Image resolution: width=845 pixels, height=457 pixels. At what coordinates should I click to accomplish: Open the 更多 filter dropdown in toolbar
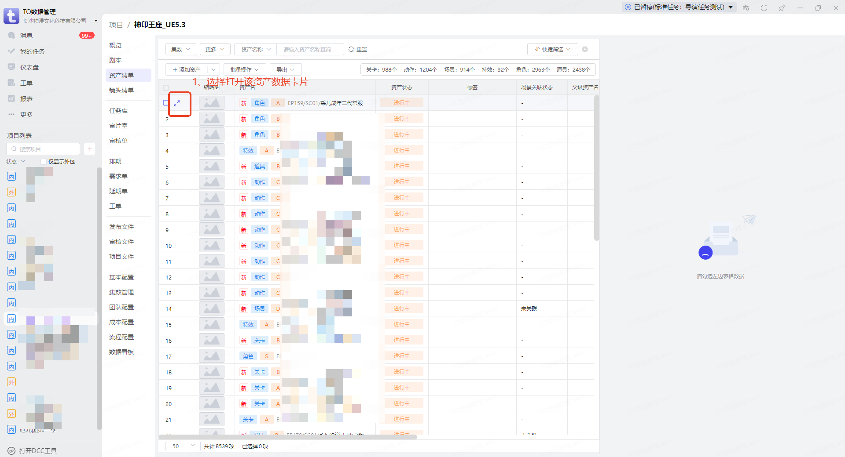coord(215,49)
